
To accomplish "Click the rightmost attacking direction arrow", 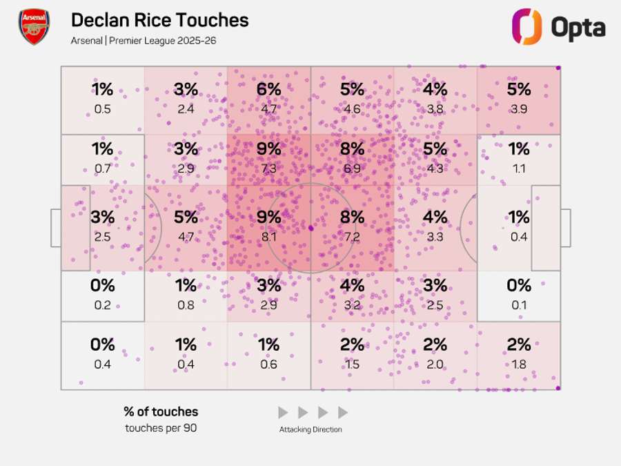I will (343, 413).
